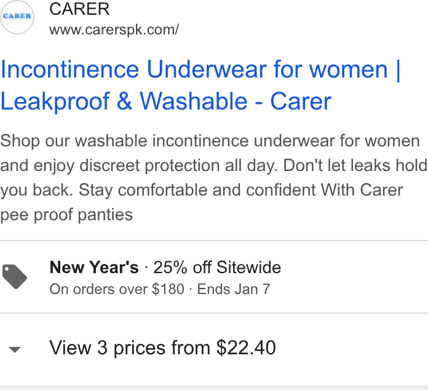The width and height of the screenshot is (428, 390).
Task: Click the $22.40 starting price
Action: [x=246, y=348]
